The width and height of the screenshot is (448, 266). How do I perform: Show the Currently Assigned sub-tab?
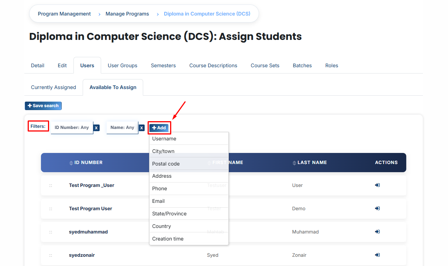point(54,88)
